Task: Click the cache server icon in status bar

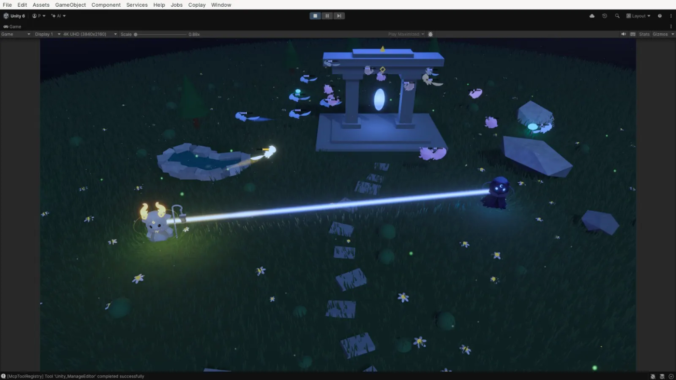Action: (x=662, y=376)
